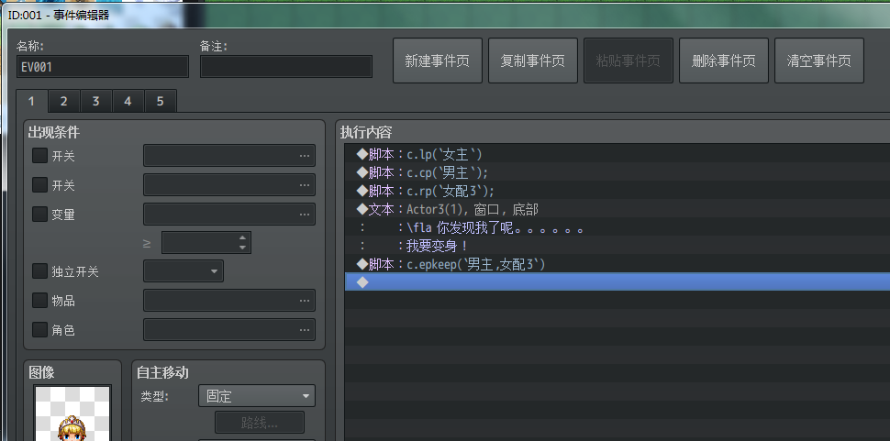Go to event page tab 5
Screen dimensions: 890x441
pyautogui.click(x=160, y=101)
